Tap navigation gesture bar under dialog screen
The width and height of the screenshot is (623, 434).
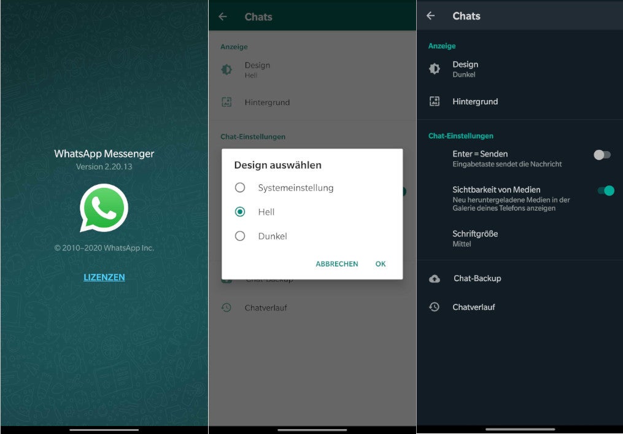(x=312, y=430)
